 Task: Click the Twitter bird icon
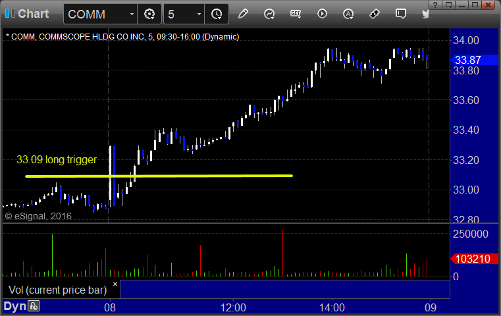coord(425,14)
